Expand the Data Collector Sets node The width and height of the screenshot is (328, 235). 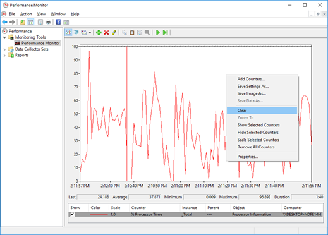[x=4, y=49]
